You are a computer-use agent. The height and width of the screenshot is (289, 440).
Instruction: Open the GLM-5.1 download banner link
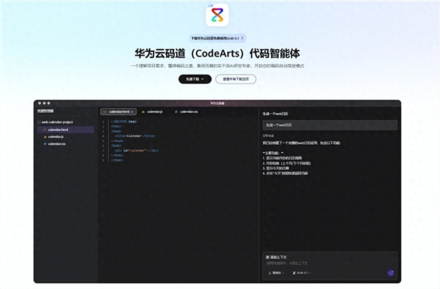coord(217,38)
